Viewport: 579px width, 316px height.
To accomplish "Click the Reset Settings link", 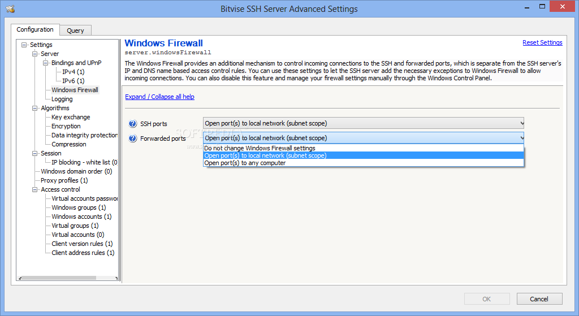I will coord(542,42).
